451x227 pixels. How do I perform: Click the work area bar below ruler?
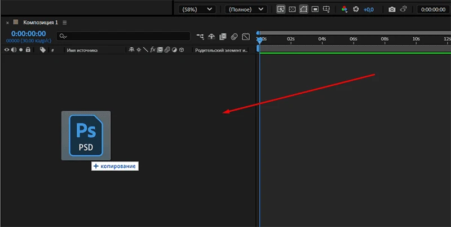(355, 49)
